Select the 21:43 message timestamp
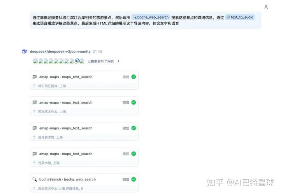This screenshot has width=281, height=194. (97, 52)
